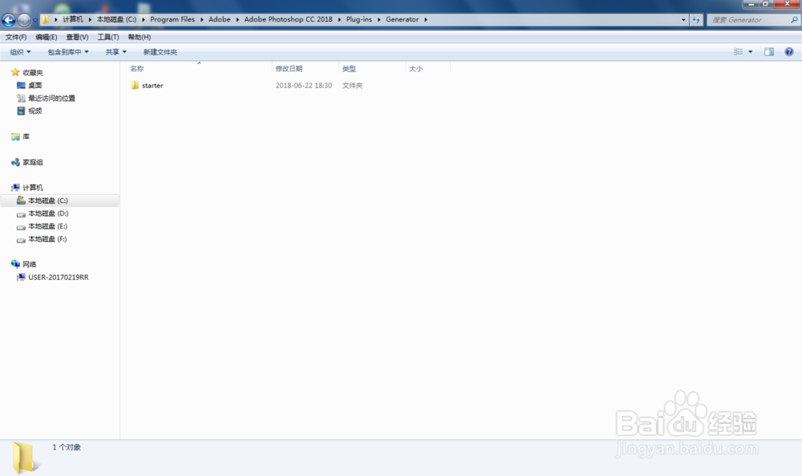This screenshot has width=802, height=476.
Task: Open the 帮助(H) menu
Action: (x=139, y=38)
